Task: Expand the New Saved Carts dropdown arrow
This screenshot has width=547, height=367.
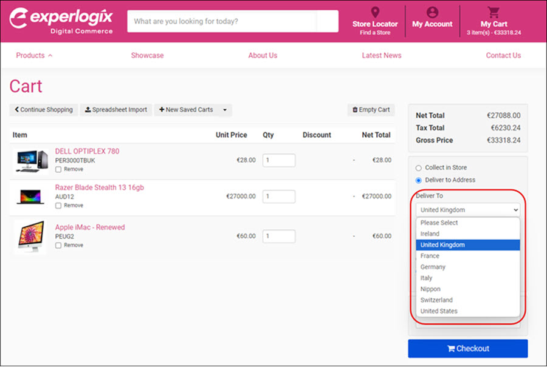Action: (x=224, y=110)
